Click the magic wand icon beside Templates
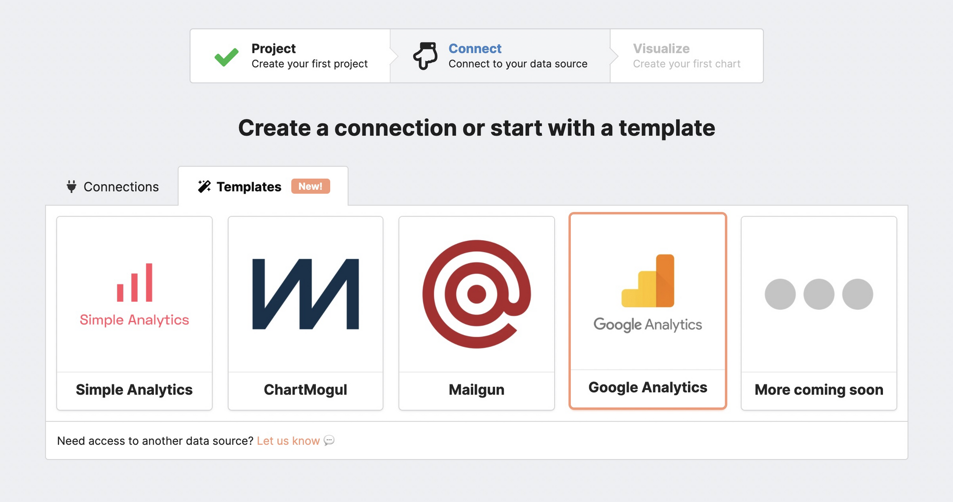Screen dimensions: 953x502 click(204, 186)
